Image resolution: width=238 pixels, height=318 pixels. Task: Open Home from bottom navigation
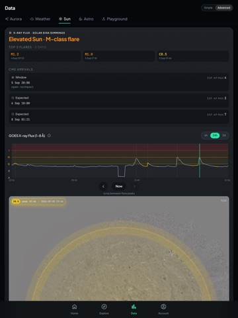point(74,309)
